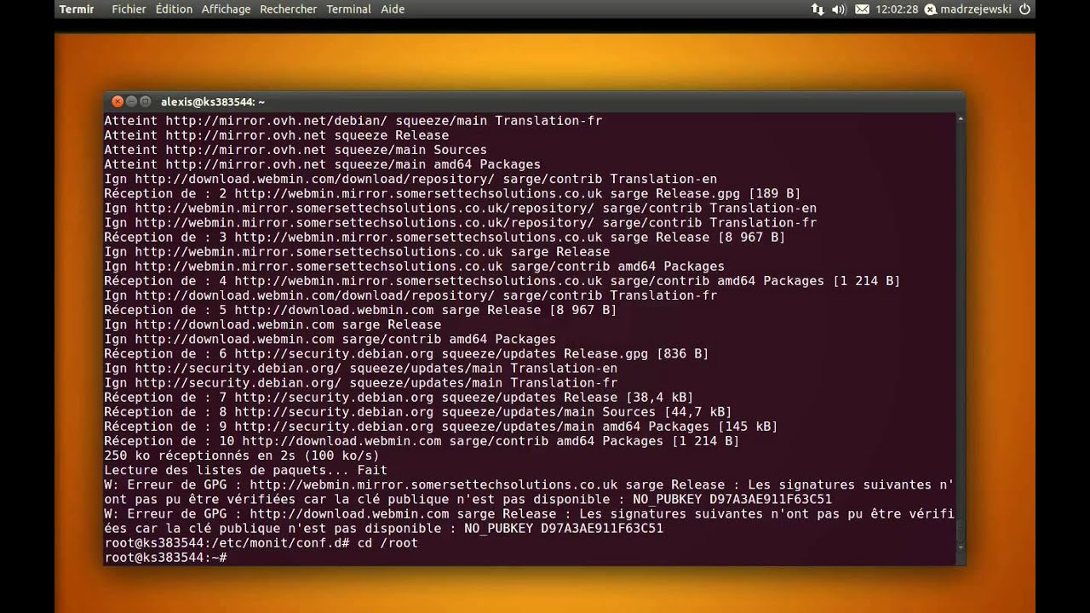Click 'Réception de : 5' download.webmin.com sarge Release line
1090x613 pixels.
pyautogui.click(x=360, y=310)
